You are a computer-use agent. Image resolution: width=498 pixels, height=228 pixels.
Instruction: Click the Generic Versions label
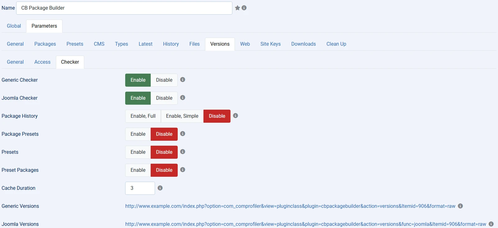click(20, 206)
